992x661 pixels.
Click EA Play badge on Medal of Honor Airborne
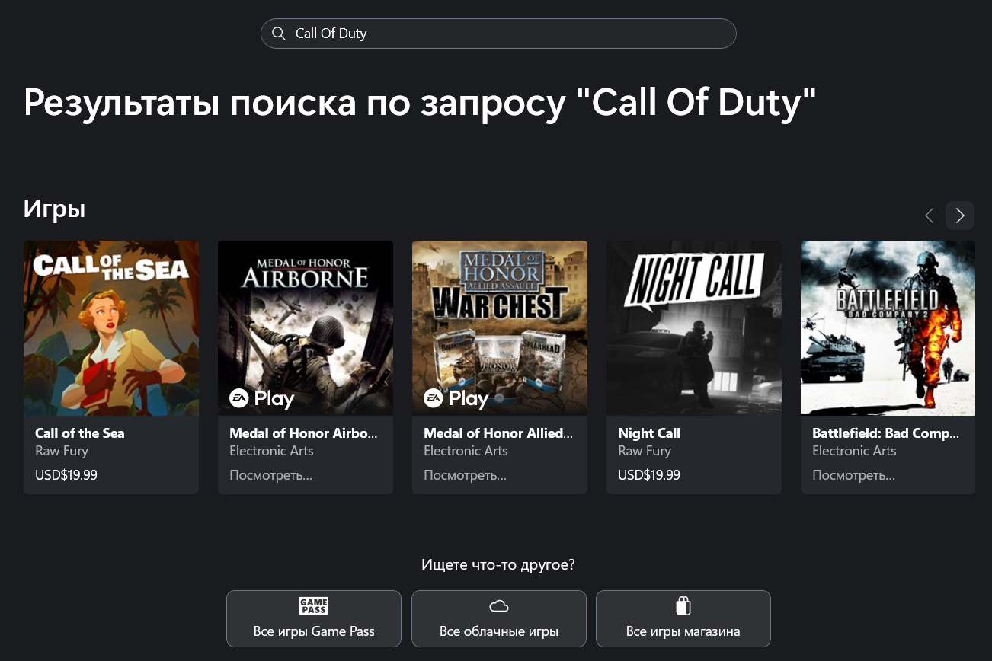tap(262, 398)
